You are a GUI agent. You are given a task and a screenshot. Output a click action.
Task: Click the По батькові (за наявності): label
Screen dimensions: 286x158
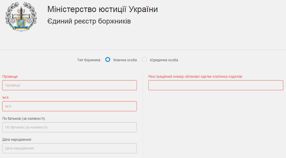click(x=24, y=118)
